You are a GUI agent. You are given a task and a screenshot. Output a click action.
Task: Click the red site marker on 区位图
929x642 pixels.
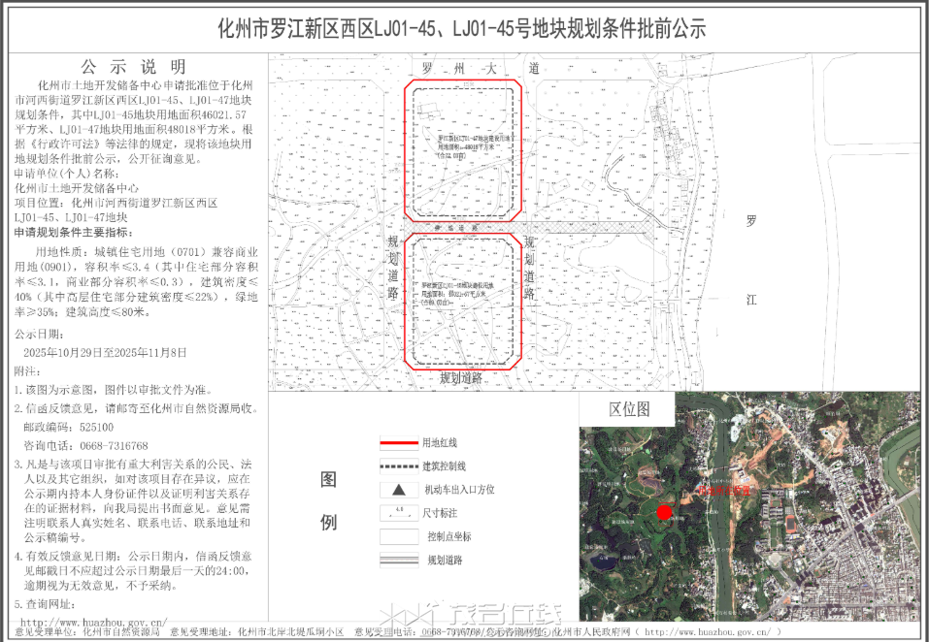(664, 512)
